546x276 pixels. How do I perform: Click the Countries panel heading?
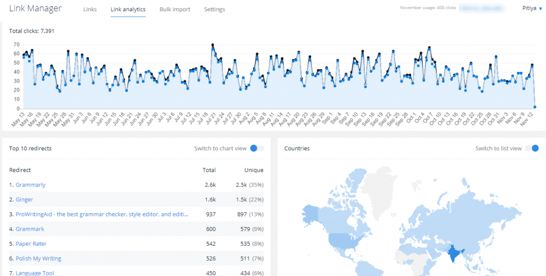coord(296,148)
